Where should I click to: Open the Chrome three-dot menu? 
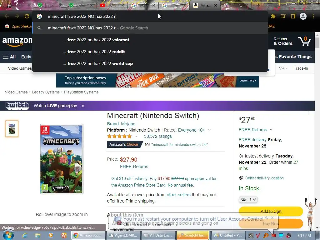click(x=313, y=16)
